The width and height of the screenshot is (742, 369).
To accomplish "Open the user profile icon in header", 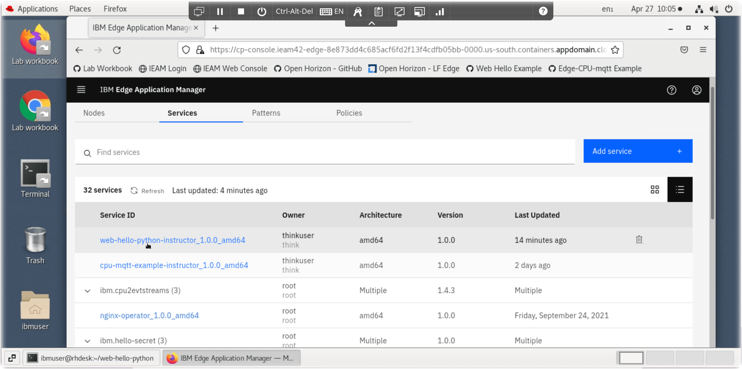I will (x=697, y=90).
